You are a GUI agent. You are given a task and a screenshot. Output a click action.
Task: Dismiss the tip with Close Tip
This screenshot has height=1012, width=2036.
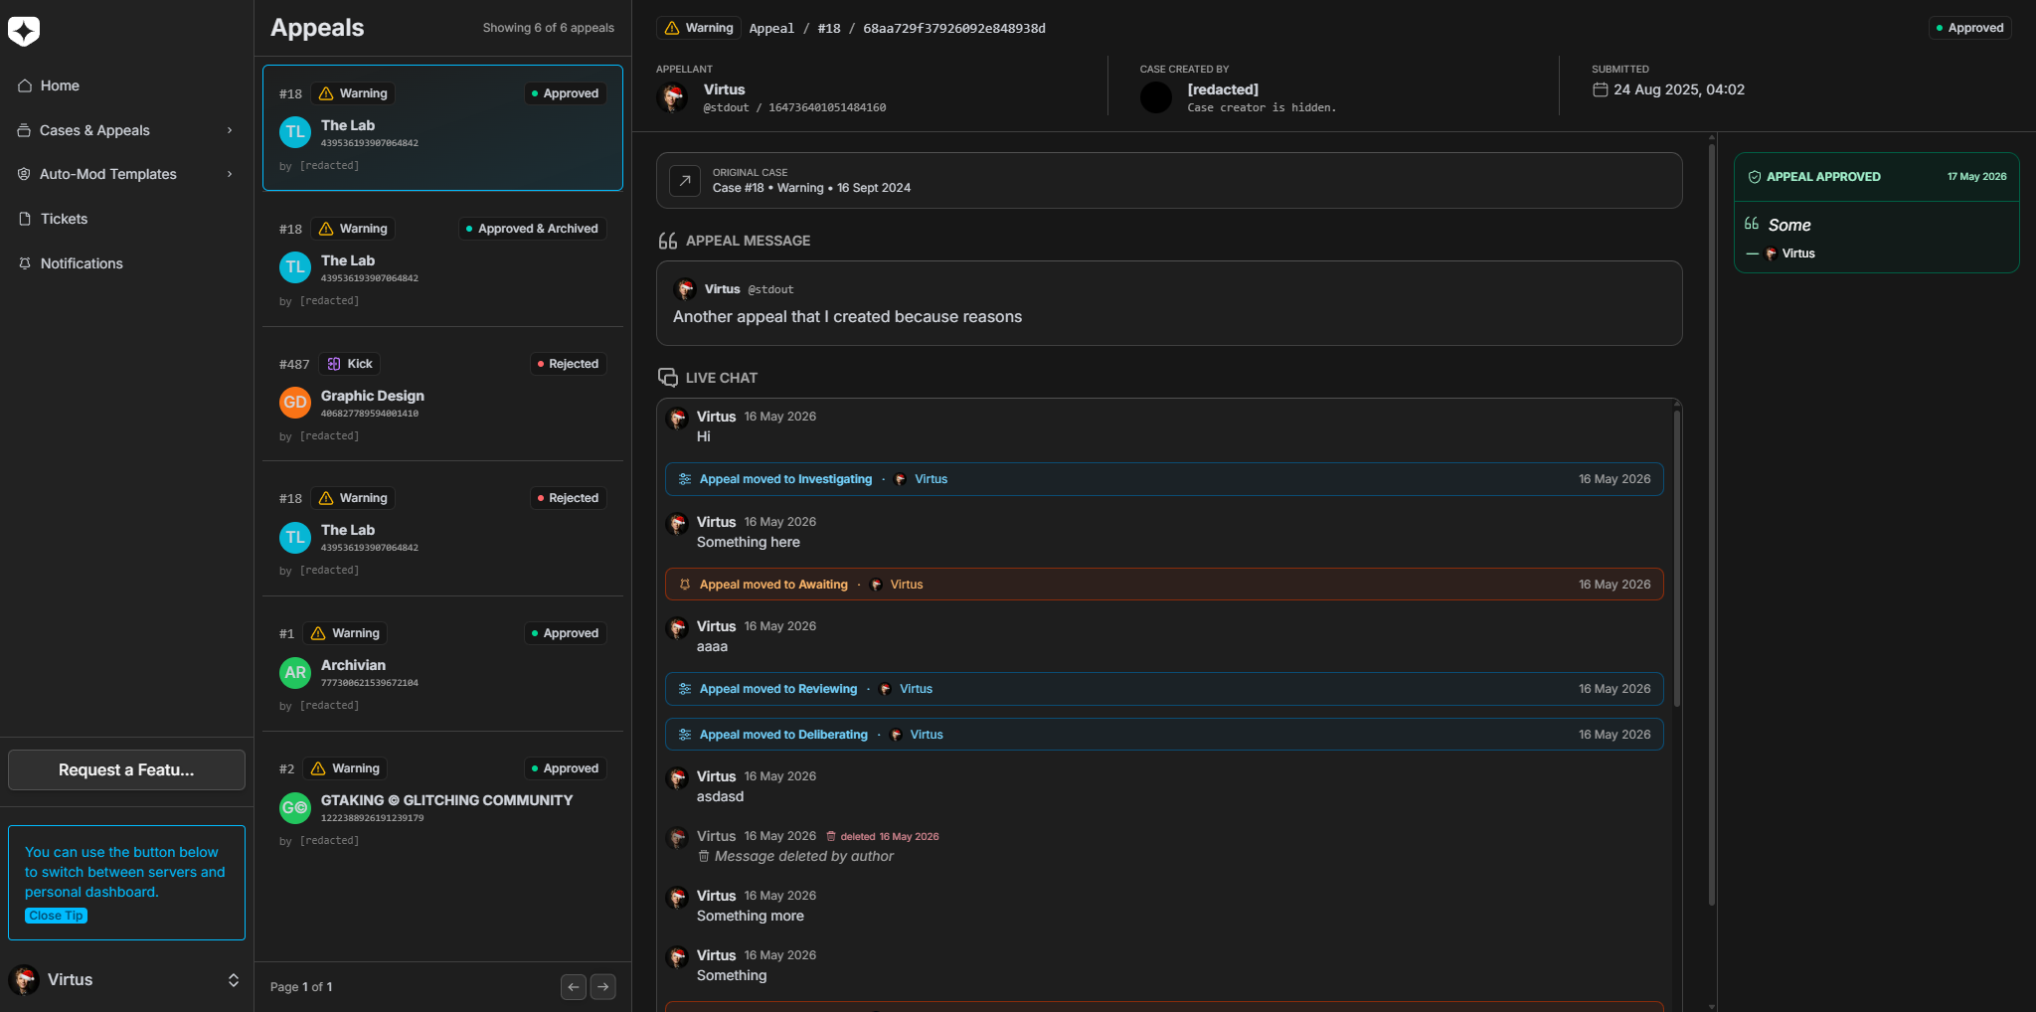pyautogui.click(x=56, y=916)
